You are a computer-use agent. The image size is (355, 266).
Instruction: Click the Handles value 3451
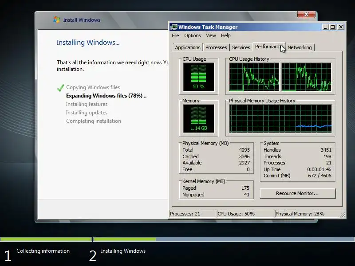pyautogui.click(x=326, y=150)
